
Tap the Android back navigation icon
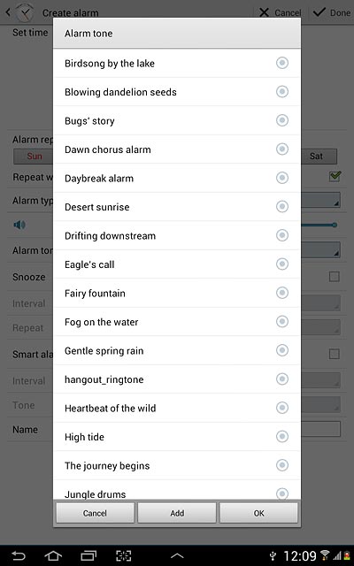18,555
